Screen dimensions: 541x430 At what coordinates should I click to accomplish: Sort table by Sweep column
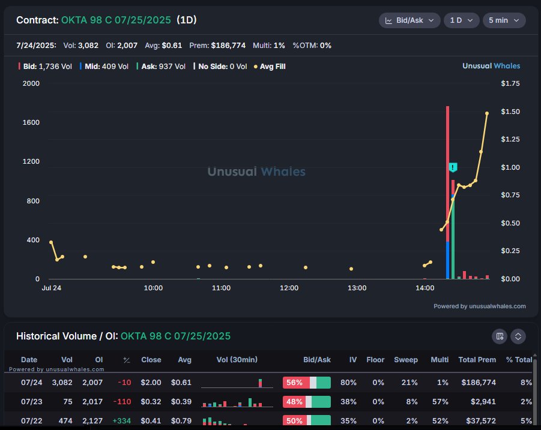tap(406, 360)
